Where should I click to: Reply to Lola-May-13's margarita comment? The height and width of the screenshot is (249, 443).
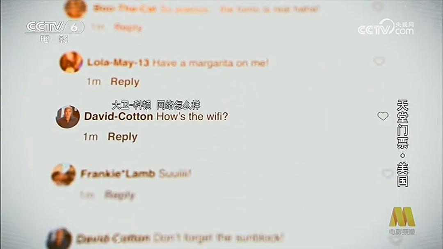coord(125,82)
